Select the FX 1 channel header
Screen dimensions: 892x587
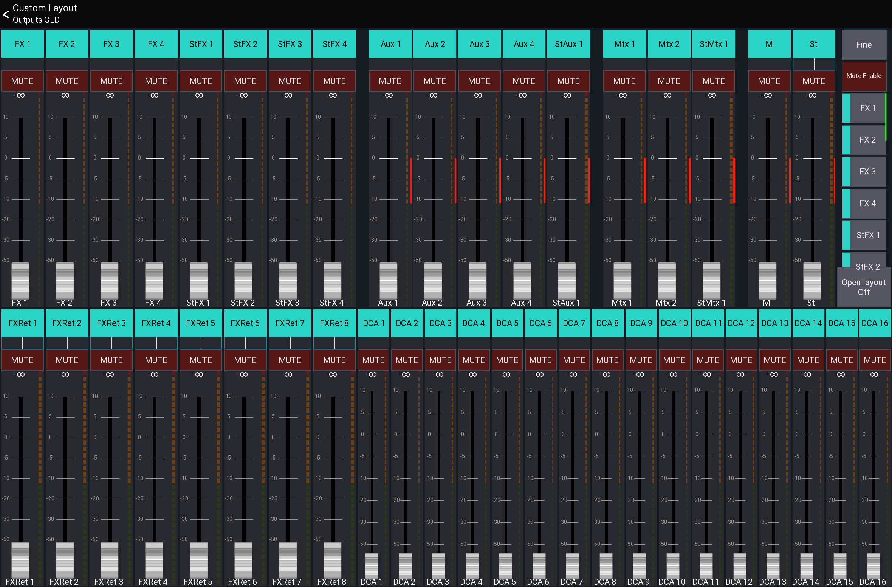point(22,44)
